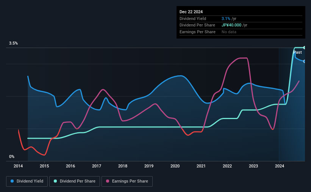311x192 pixels.
Task: Click the pink Earnings Per Share legend dot
Action: click(x=108, y=181)
